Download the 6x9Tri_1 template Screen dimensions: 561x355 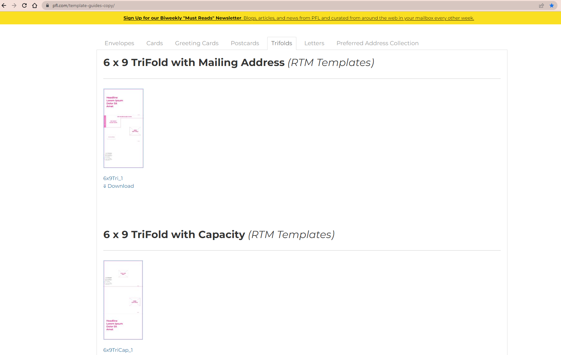click(x=121, y=186)
